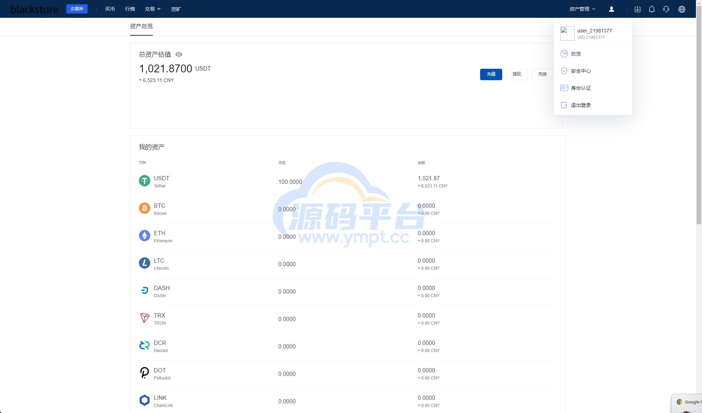Select 安全中心 in the user menu
Viewport: 702px width, 413px height.
[x=581, y=71]
